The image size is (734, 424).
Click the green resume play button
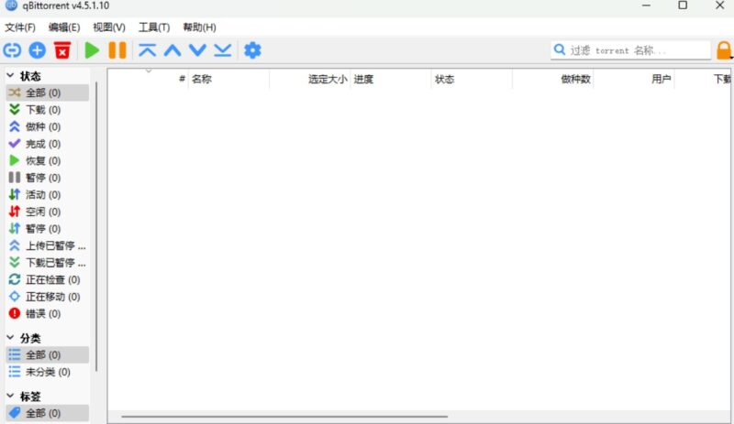coord(92,50)
